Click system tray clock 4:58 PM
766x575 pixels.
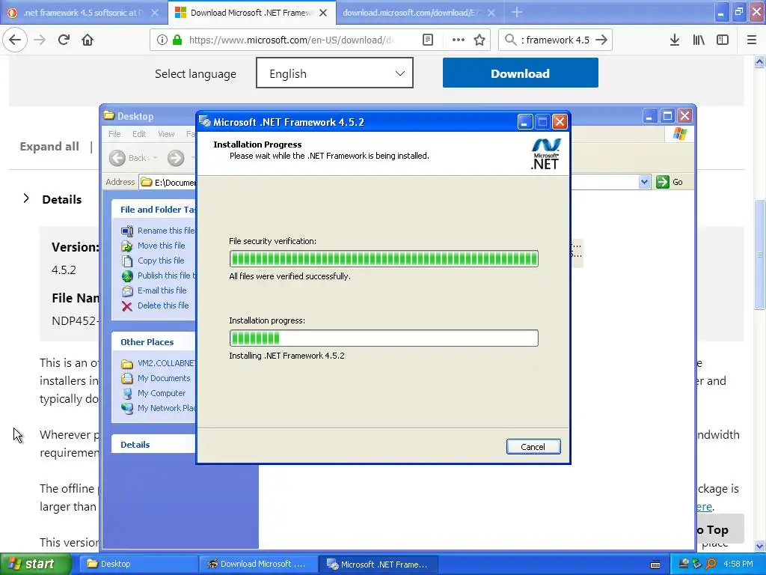738,565
